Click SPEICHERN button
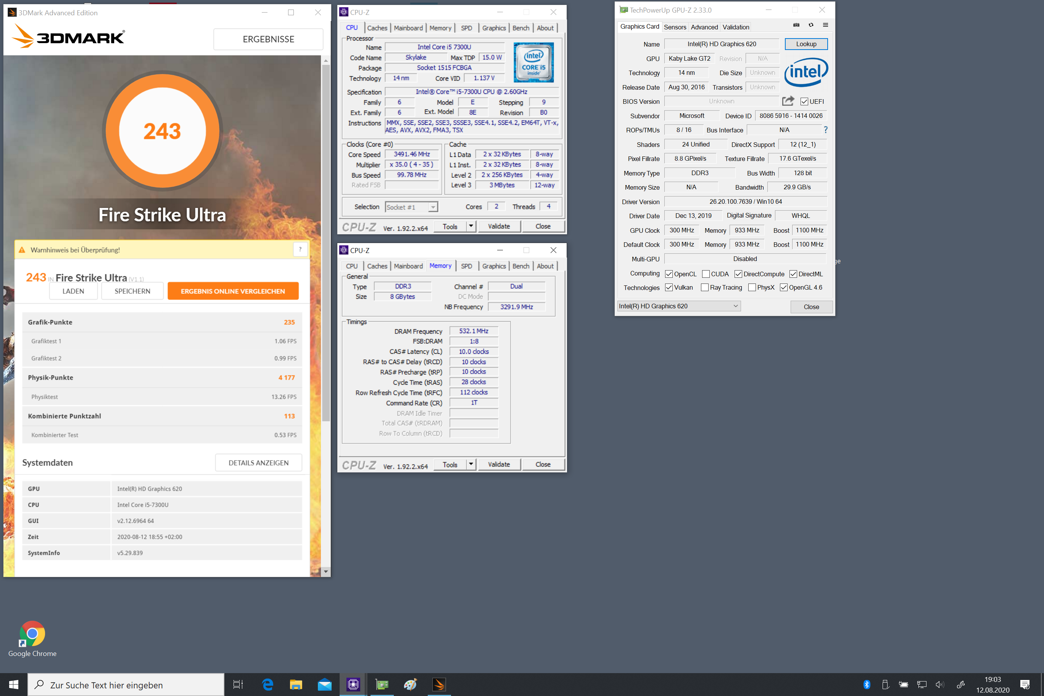Viewport: 1044px width, 696px height. [132, 291]
